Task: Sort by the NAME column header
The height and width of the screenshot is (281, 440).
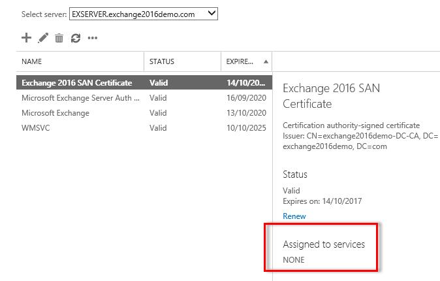Action: pyautogui.click(x=80, y=61)
